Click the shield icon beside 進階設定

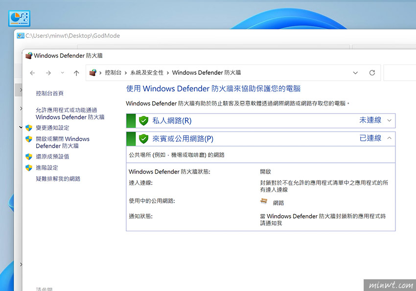(29, 168)
